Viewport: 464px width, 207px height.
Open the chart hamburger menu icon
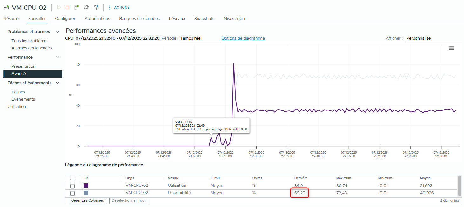pyautogui.click(x=451, y=48)
